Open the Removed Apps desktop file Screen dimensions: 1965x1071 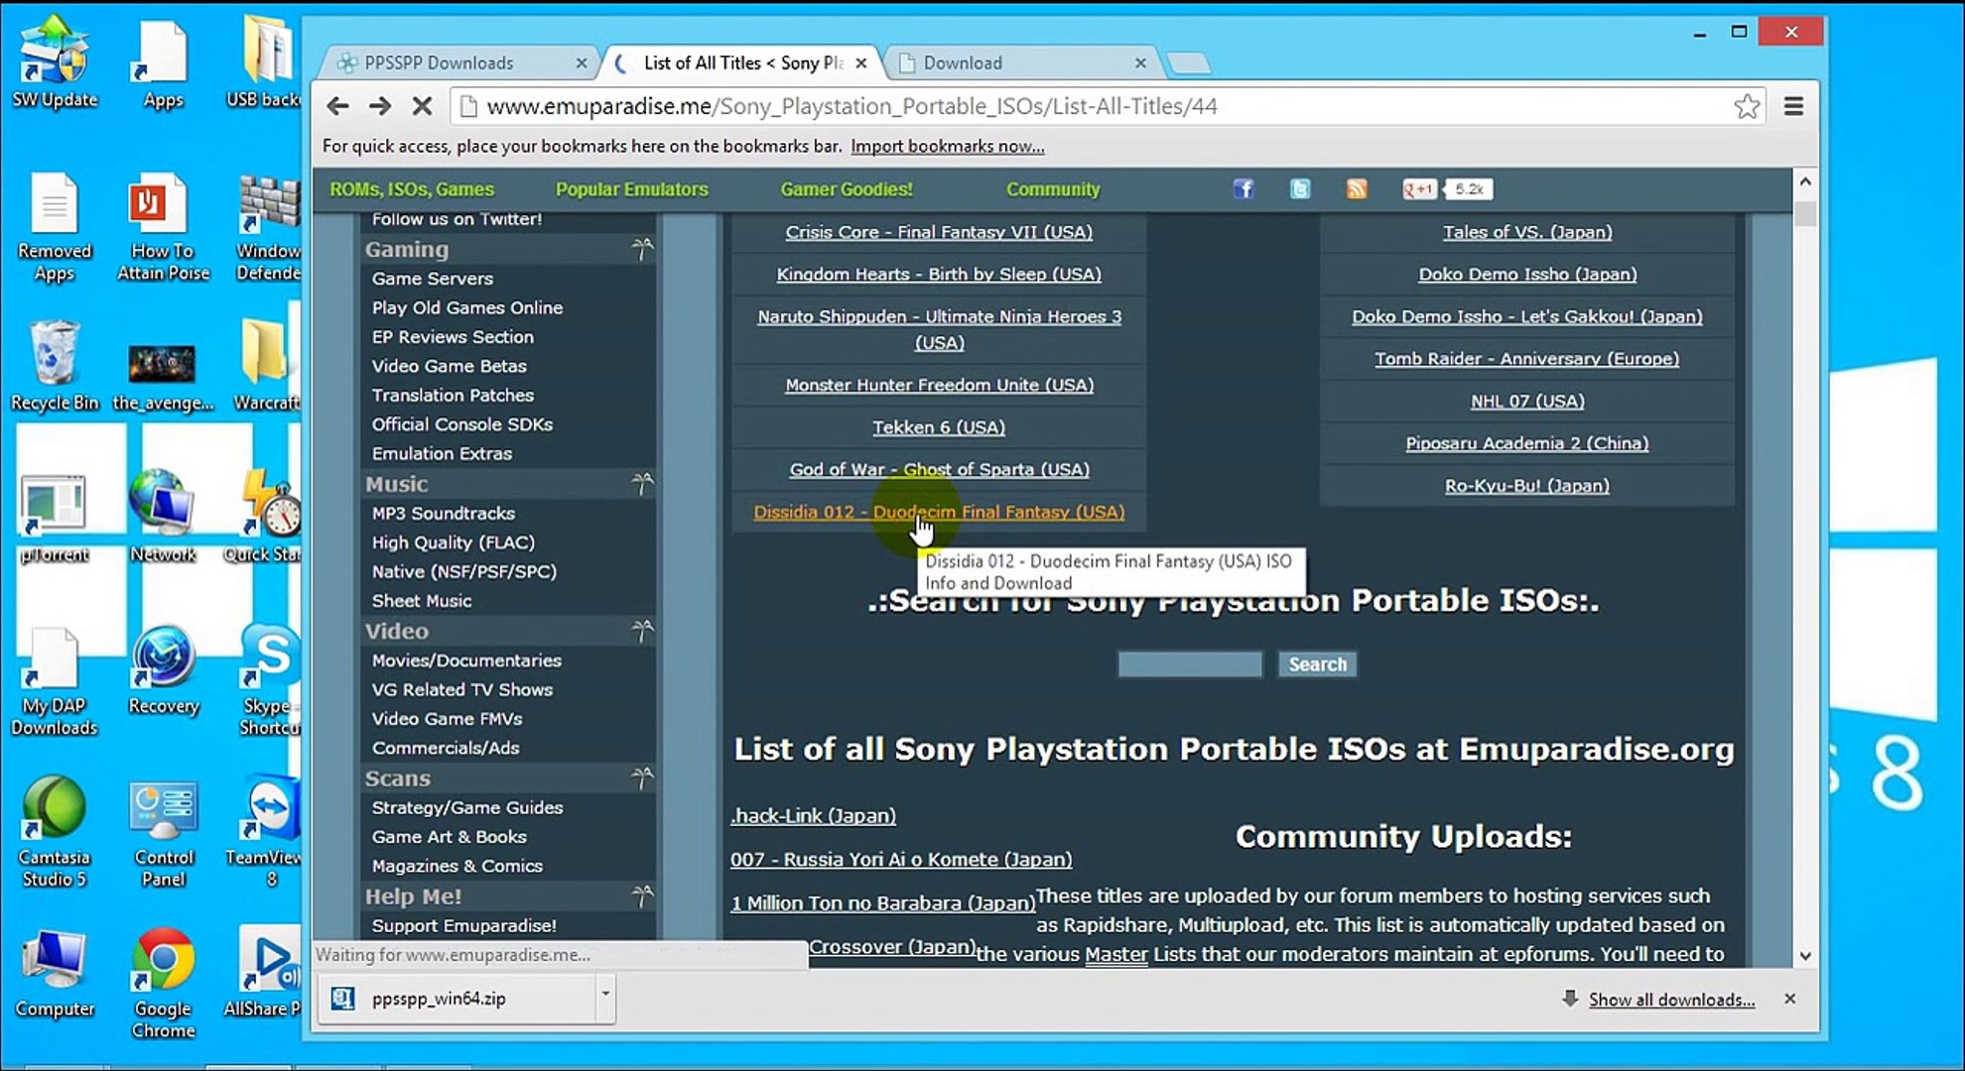point(55,228)
